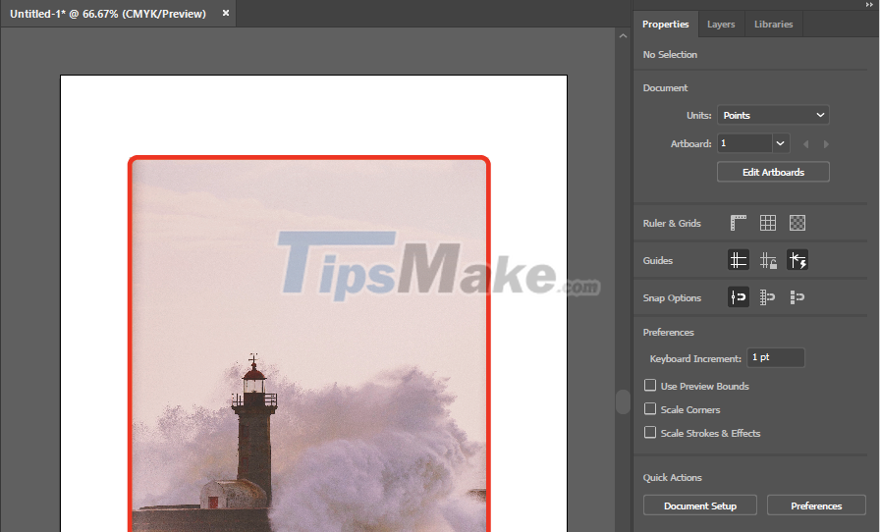Toggle the smart guides icon
The image size is (880, 532).
coord(797,260)
